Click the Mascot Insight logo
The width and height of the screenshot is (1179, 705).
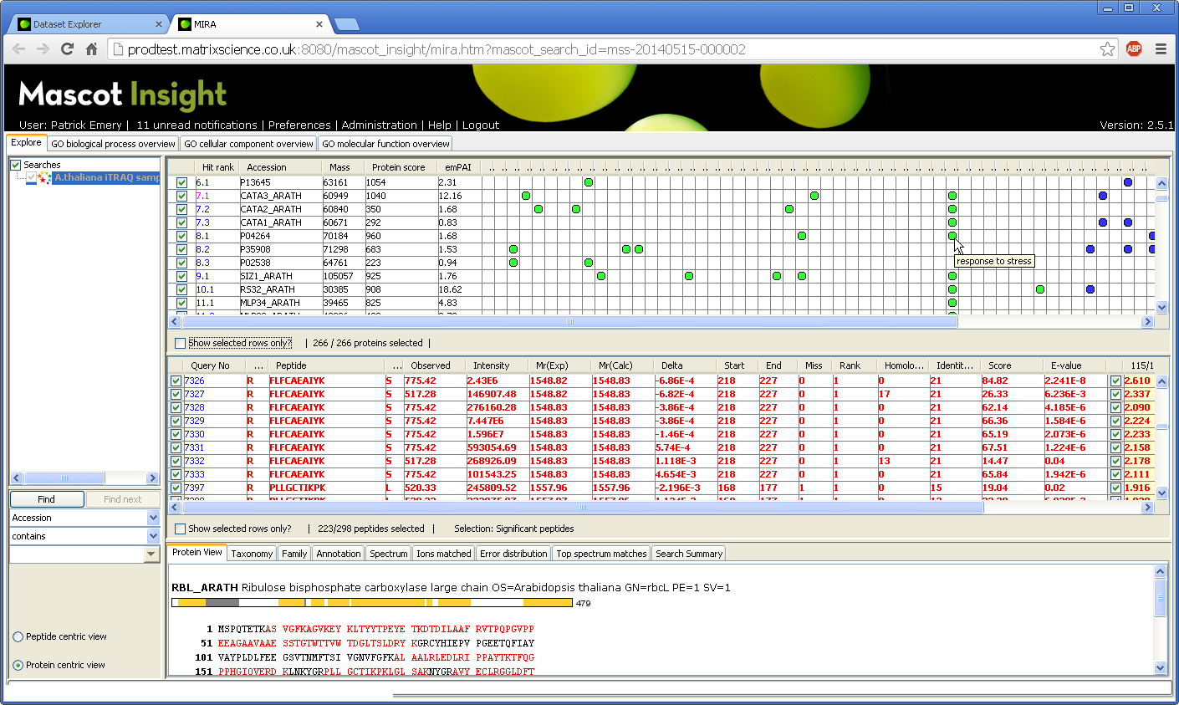point(122,95)
